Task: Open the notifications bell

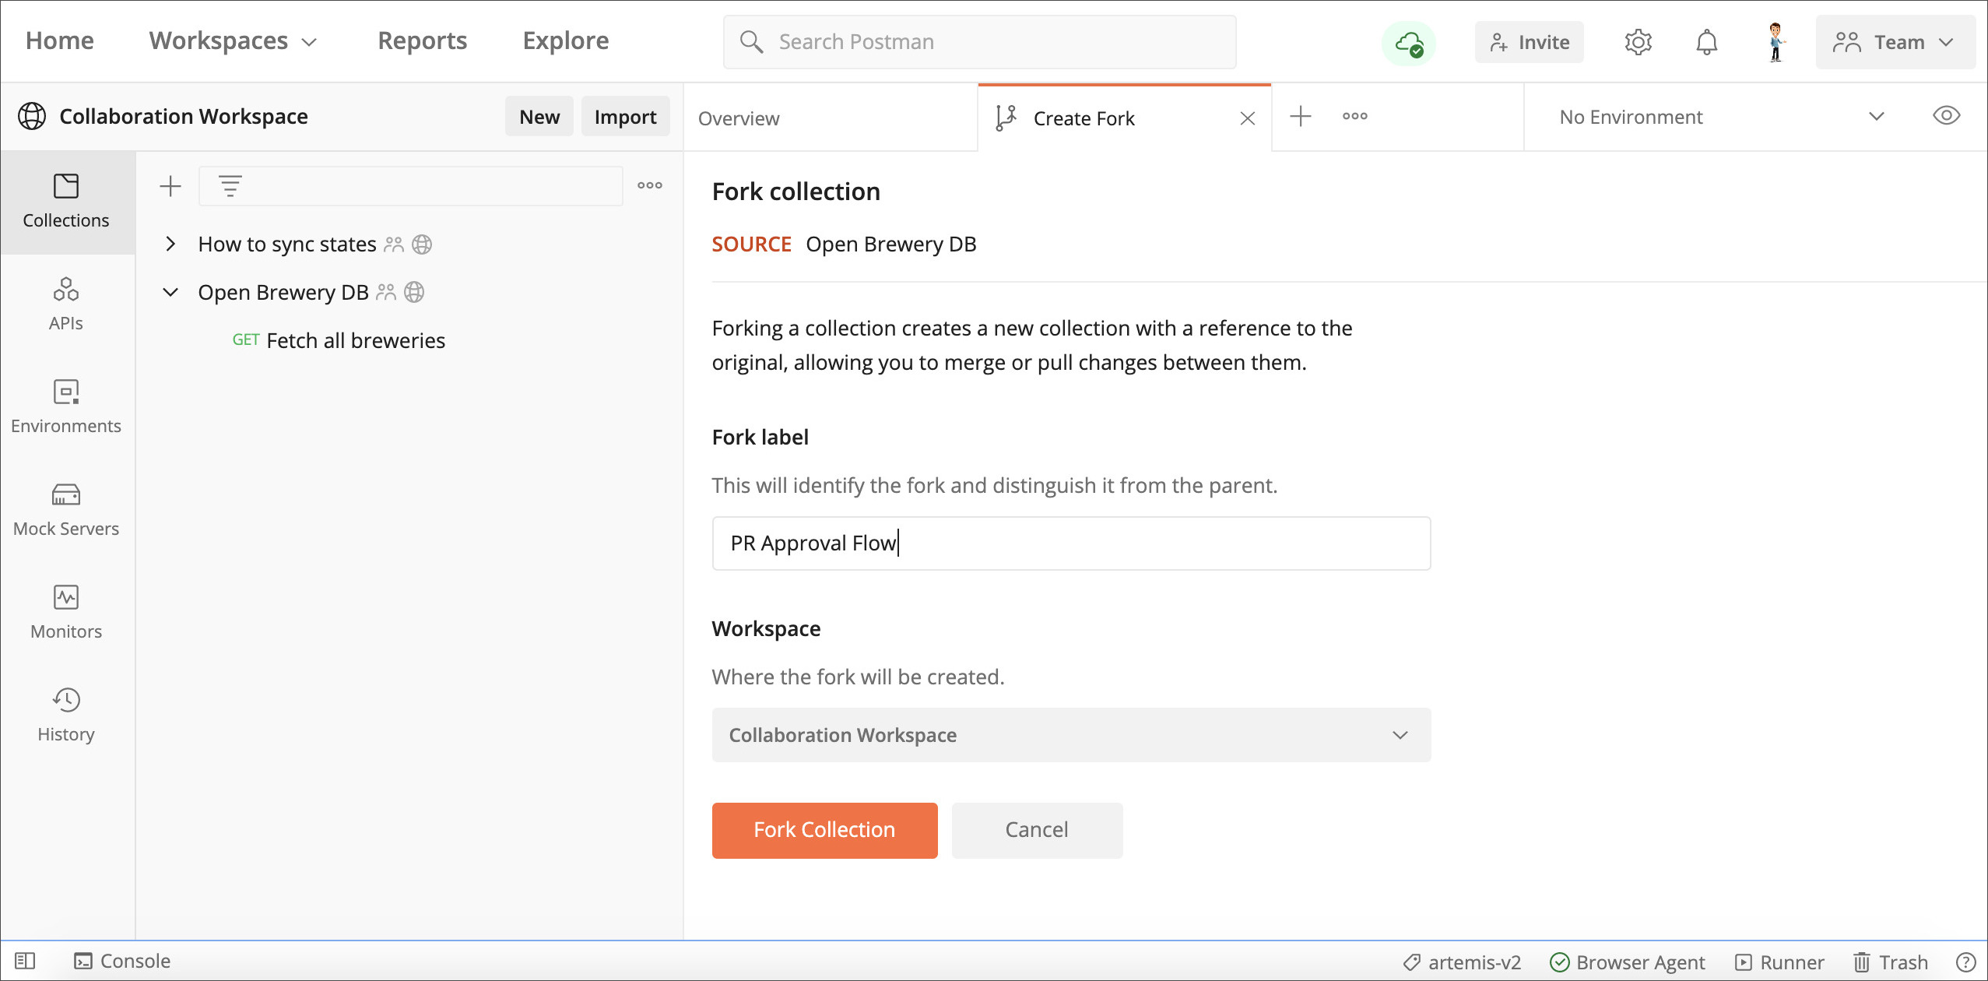Action: 1706,42
